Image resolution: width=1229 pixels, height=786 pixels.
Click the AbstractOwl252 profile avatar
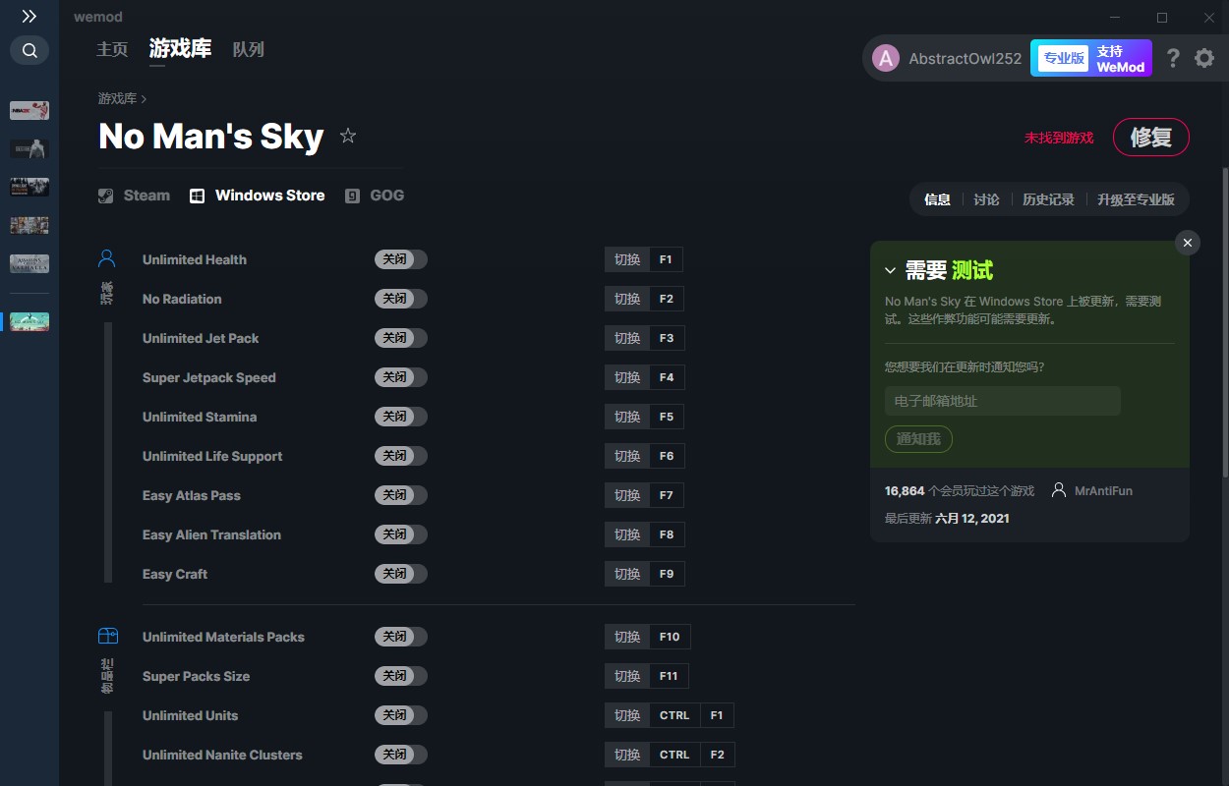tap(886, 58)
